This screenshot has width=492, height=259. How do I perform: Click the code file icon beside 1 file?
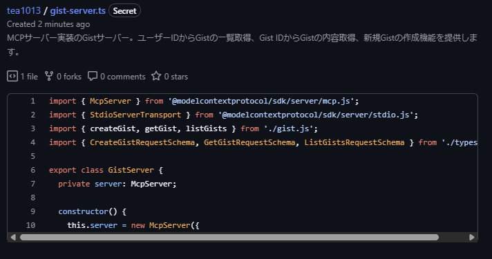(12, 76)
